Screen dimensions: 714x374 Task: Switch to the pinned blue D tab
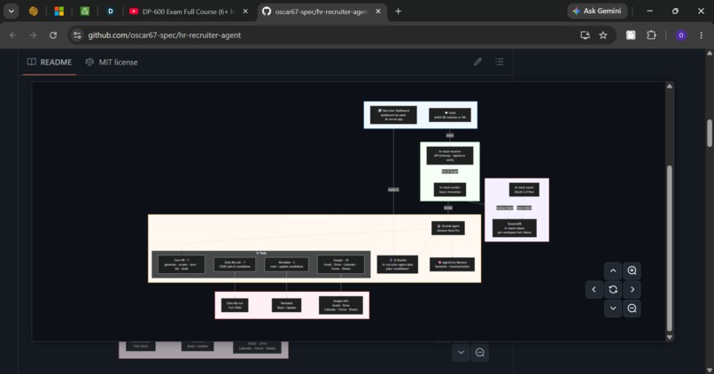click(x=110, y=11)
